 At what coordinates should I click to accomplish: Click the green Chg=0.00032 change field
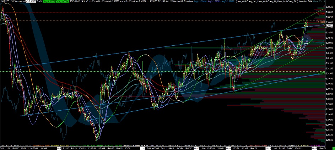(49, 1)
